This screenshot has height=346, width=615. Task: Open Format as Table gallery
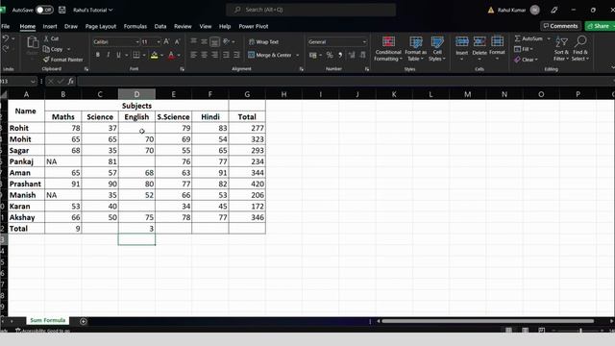(415, 48)
